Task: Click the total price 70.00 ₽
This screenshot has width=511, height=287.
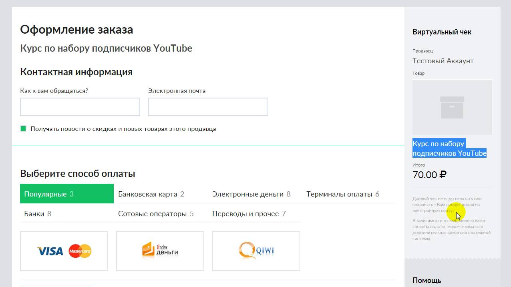Action: point(429,175)
